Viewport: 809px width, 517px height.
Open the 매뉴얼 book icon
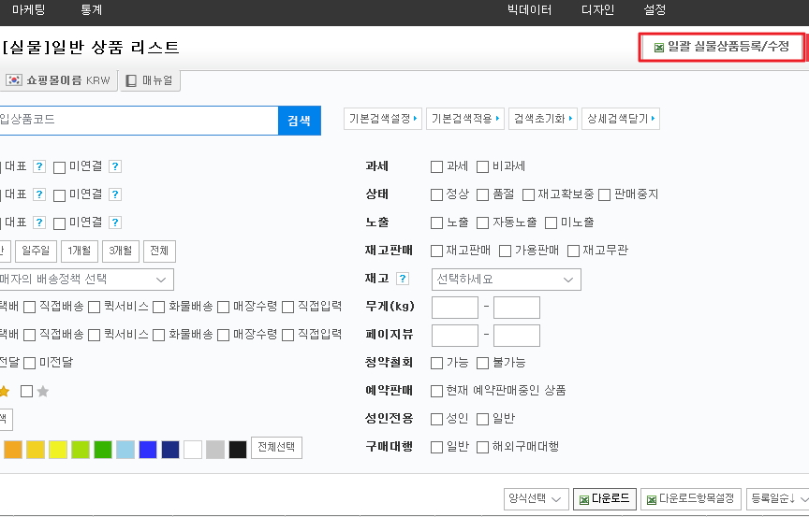point(131,80)
